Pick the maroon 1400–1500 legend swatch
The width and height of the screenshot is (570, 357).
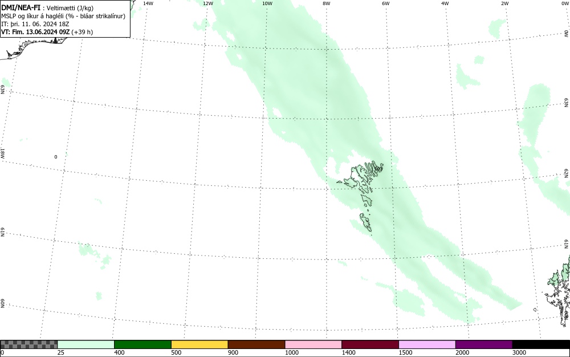click(x=370, y=344)
